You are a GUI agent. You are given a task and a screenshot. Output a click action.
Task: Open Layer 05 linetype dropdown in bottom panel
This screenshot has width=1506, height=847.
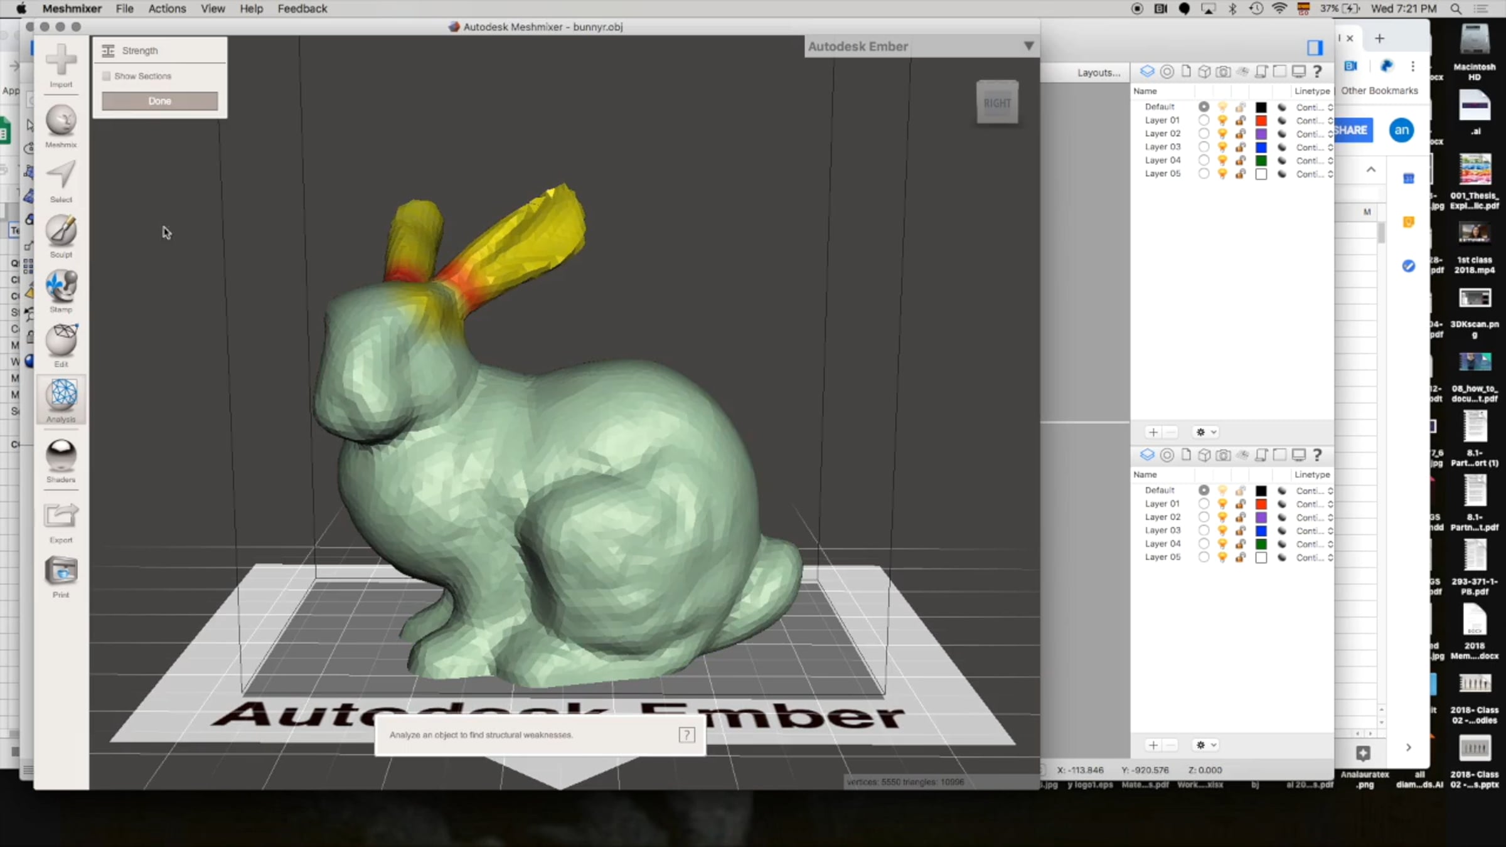click(x=1314, y=557)
